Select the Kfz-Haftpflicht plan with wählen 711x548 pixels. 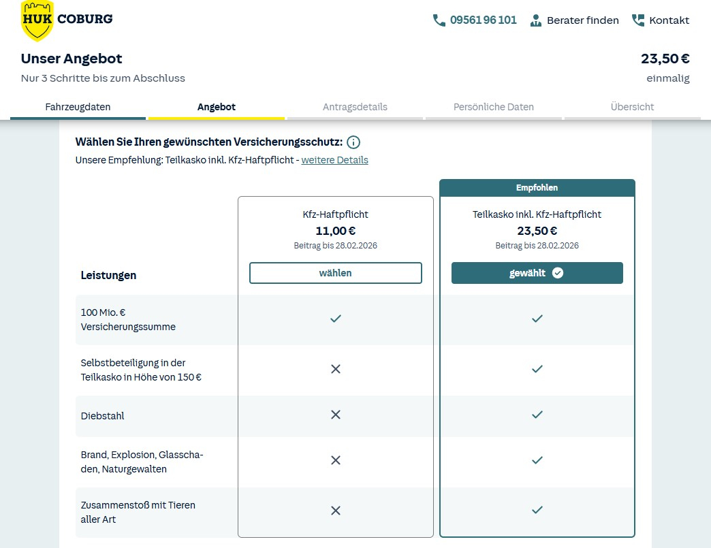tap(335, 273)
